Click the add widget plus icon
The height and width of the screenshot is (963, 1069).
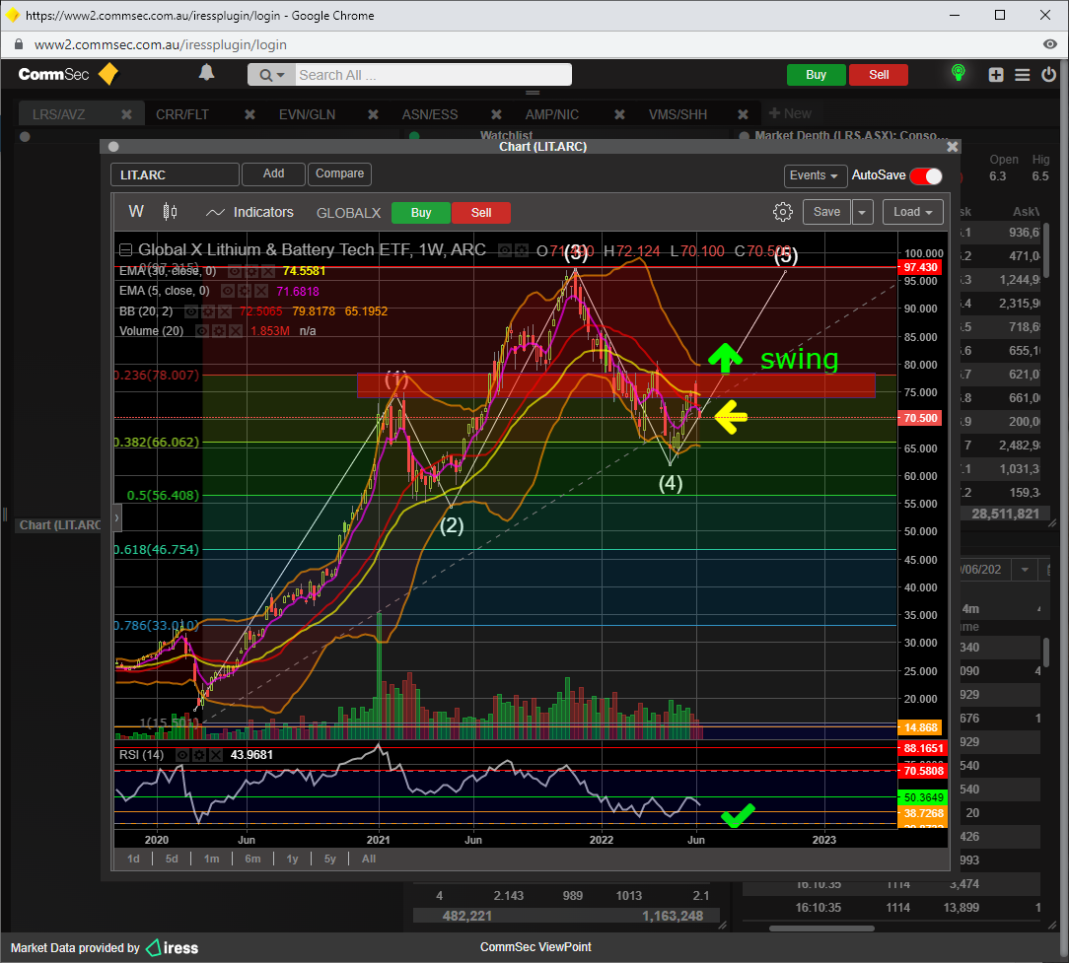tap(996, 75)
